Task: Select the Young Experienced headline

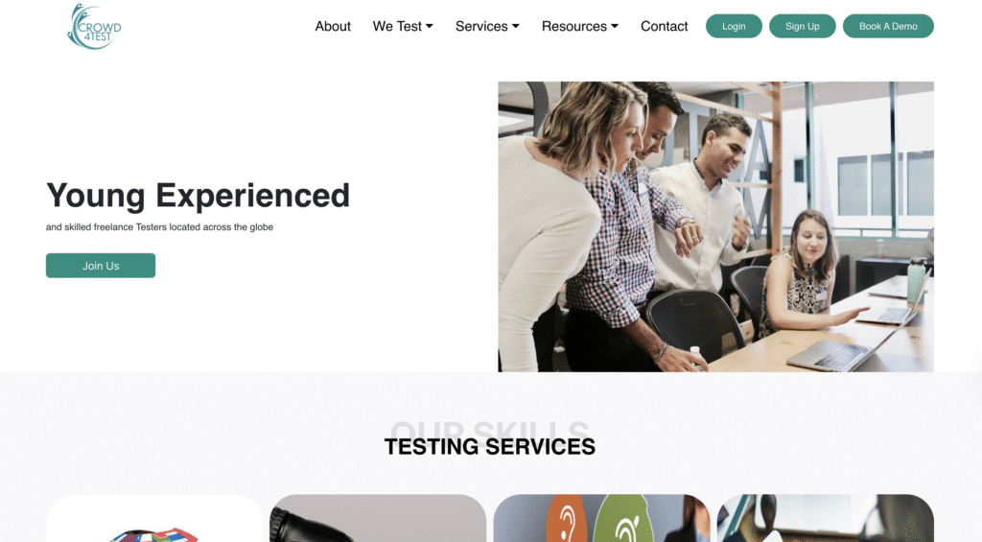Action: click(198, 195)
